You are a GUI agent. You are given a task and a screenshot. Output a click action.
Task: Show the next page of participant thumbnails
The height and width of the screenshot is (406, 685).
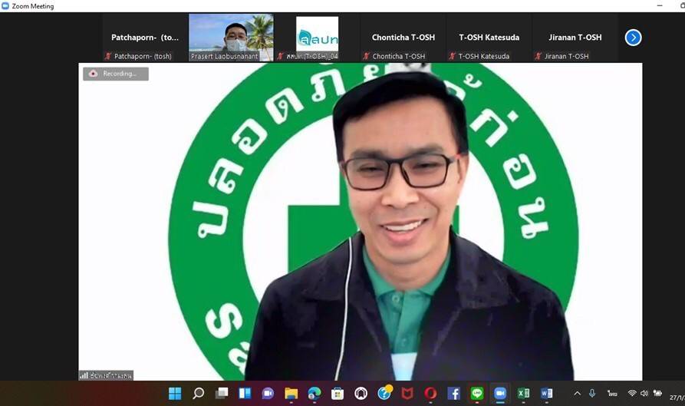633,38
